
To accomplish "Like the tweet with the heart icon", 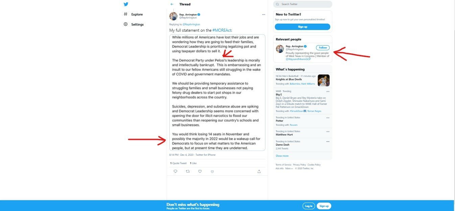I will [x=200, y=171].
